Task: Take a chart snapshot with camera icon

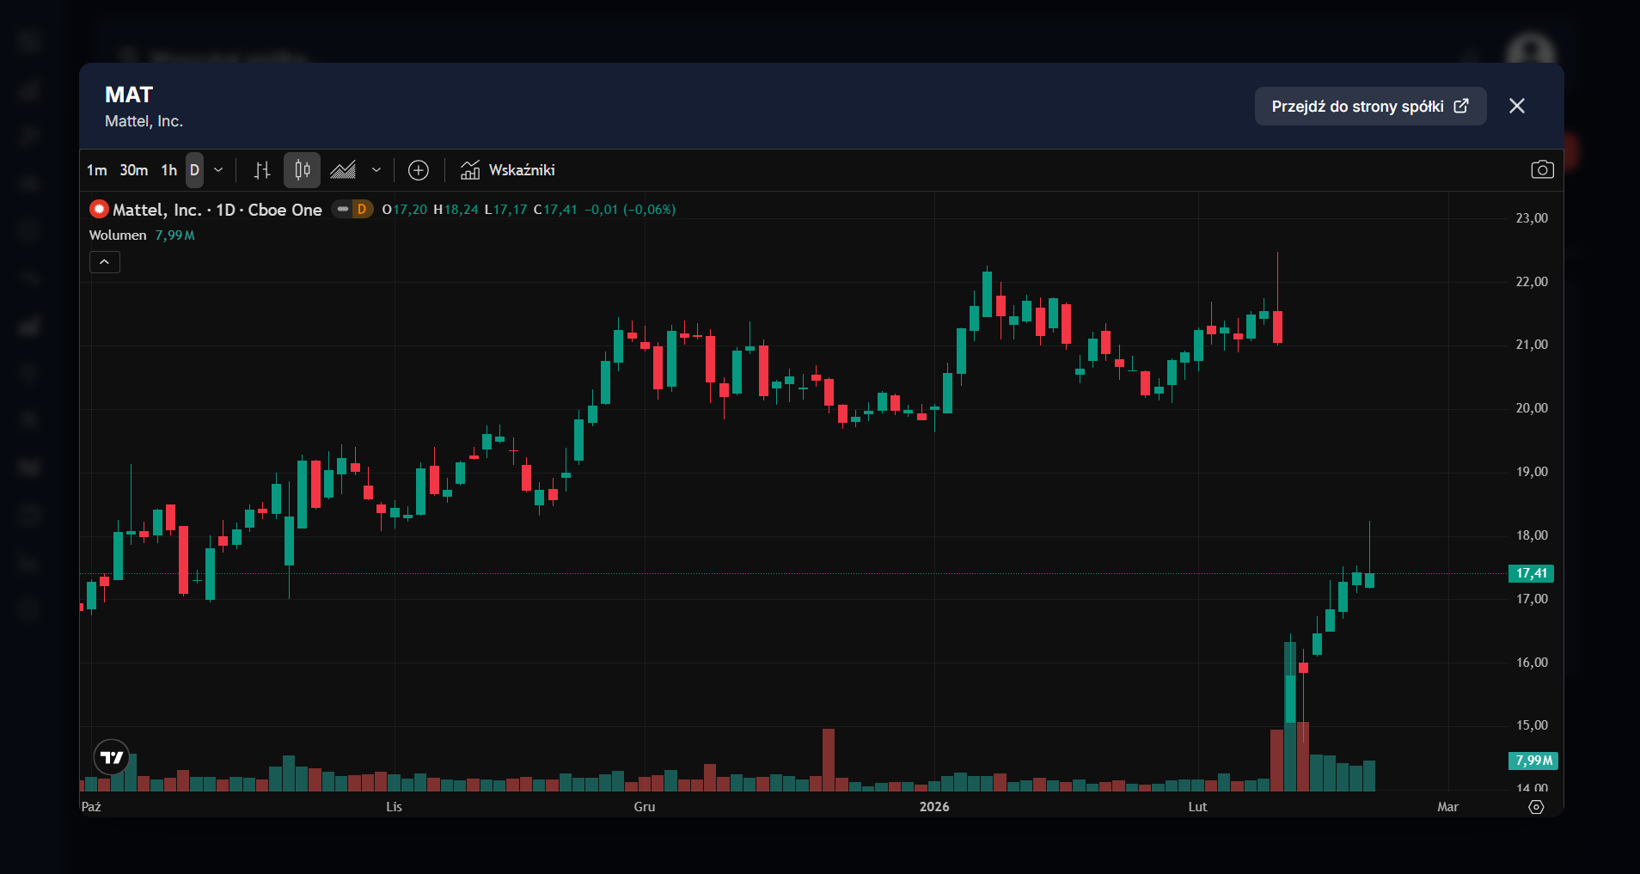Action: pos(1542,170)
